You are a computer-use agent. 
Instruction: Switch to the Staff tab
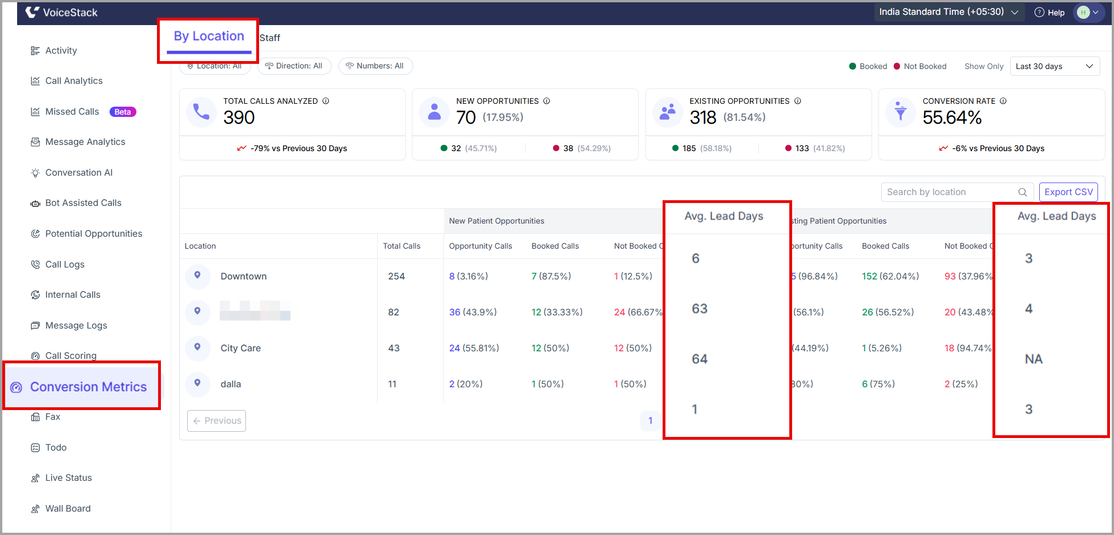(270, 38)
